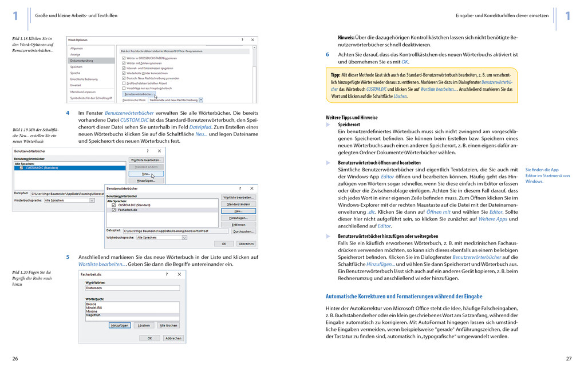Click the Wort/Wörter field containing Diatomeen
584x368 pixels.
click(133, 287)
